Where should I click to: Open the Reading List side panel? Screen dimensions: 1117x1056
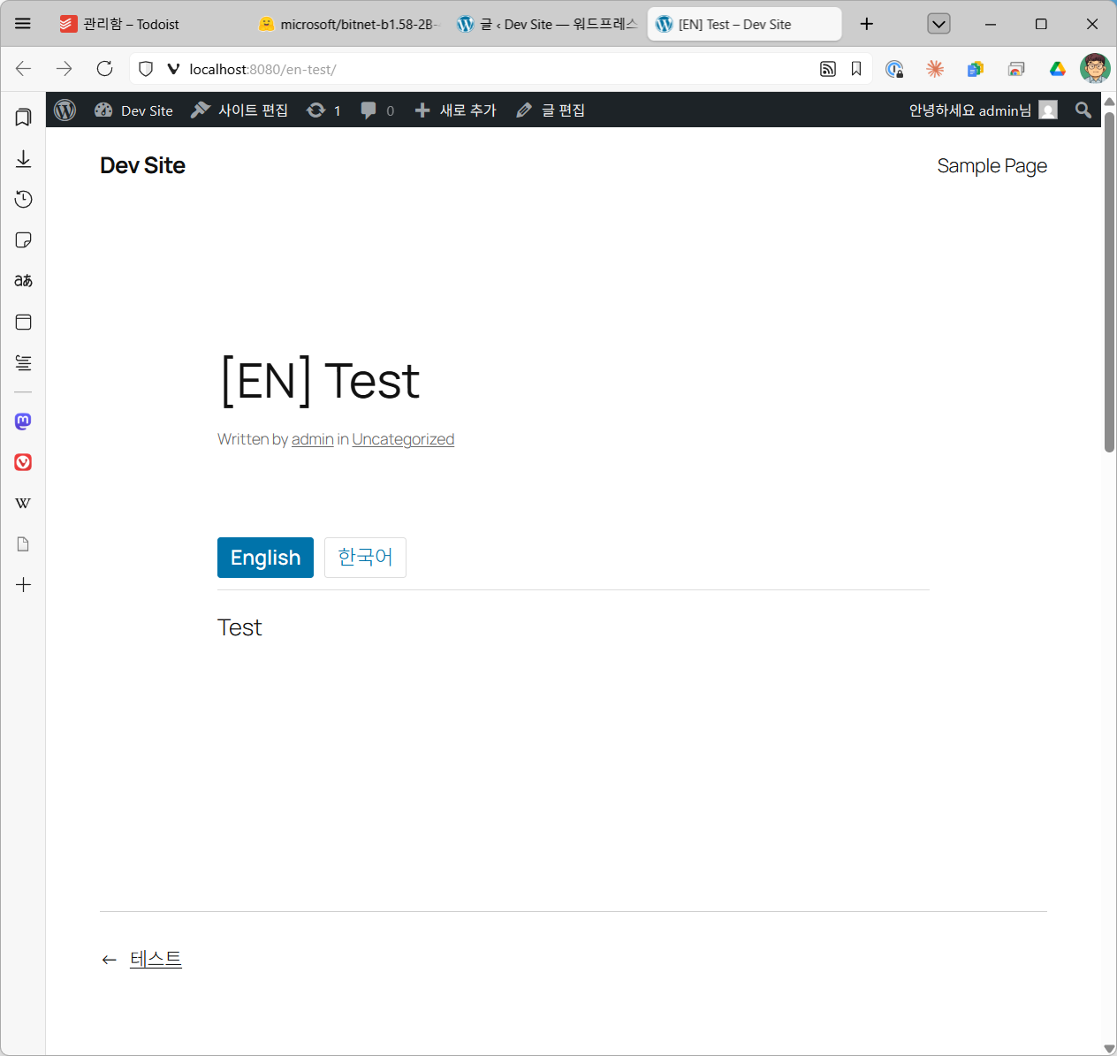(23, 362)
